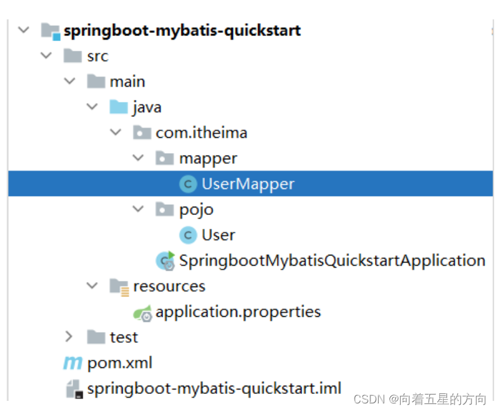Select the application.properties file name
The image size is (495, 411).
[238, 312]
